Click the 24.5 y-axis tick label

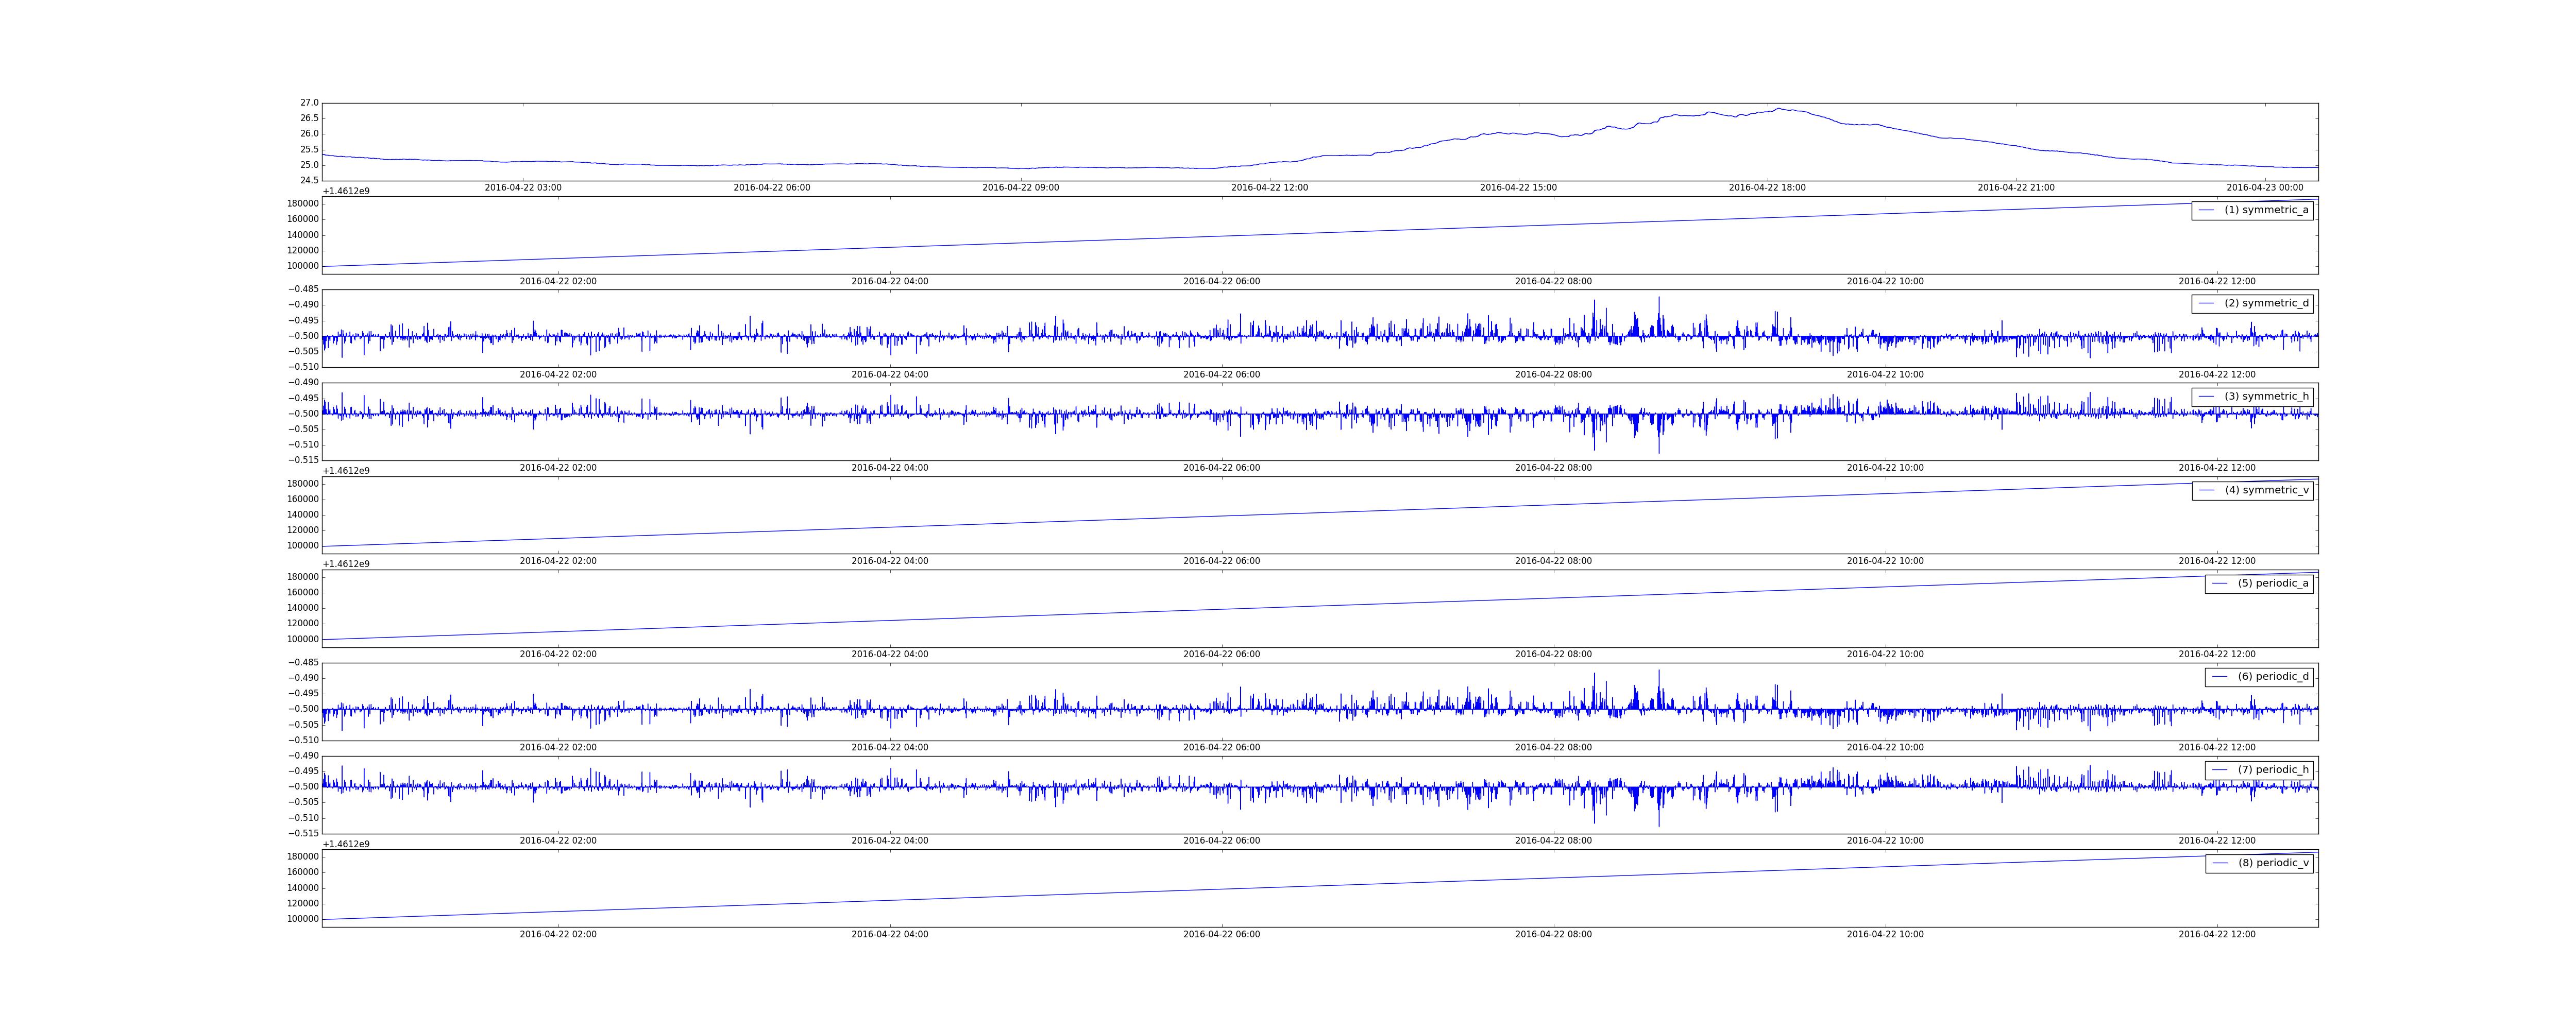point(309,181)
